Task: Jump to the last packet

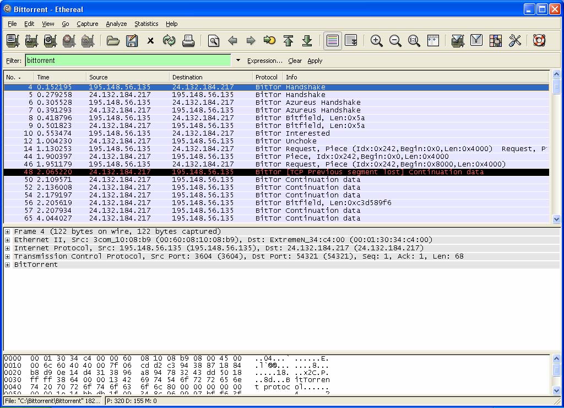Action: point(307,41)
